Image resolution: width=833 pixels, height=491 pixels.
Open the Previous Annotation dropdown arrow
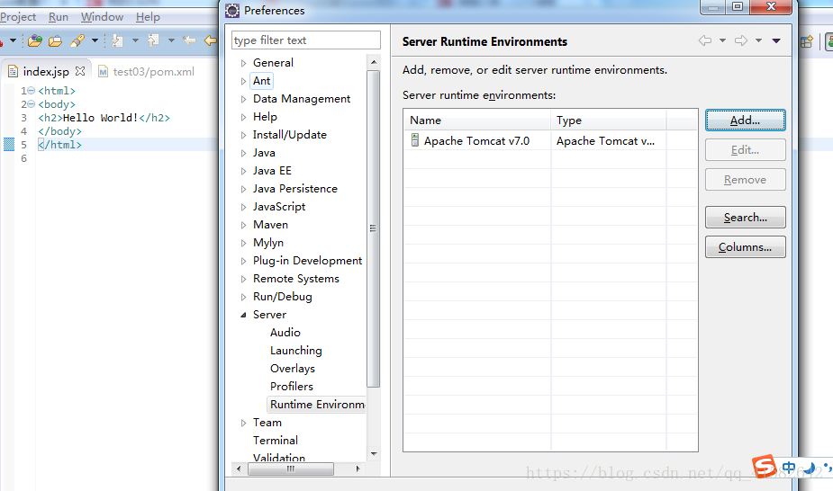point(171,40)
